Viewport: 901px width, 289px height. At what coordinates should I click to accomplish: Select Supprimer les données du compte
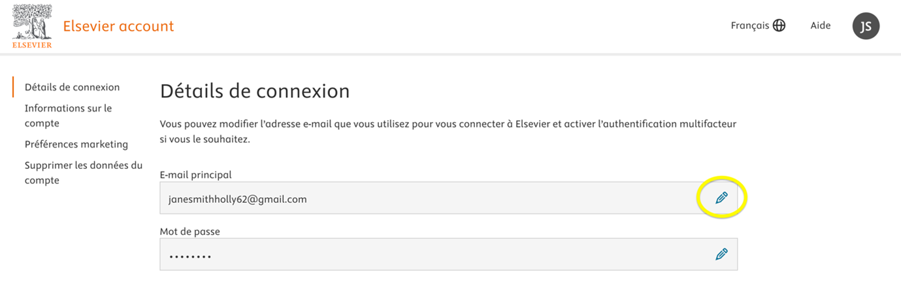[83, 173]
